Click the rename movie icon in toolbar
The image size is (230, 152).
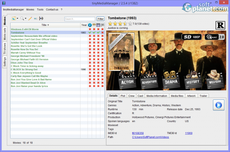(x=35, y=18)
